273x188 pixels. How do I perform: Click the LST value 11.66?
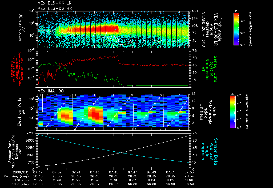[x=189, y=180]
